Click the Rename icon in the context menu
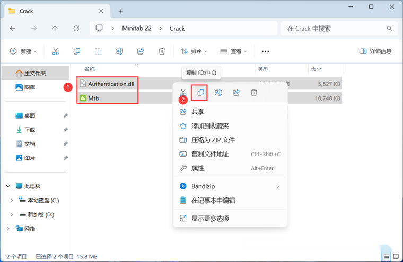Viewport: 403px width, 262px height. pos(218,93)
